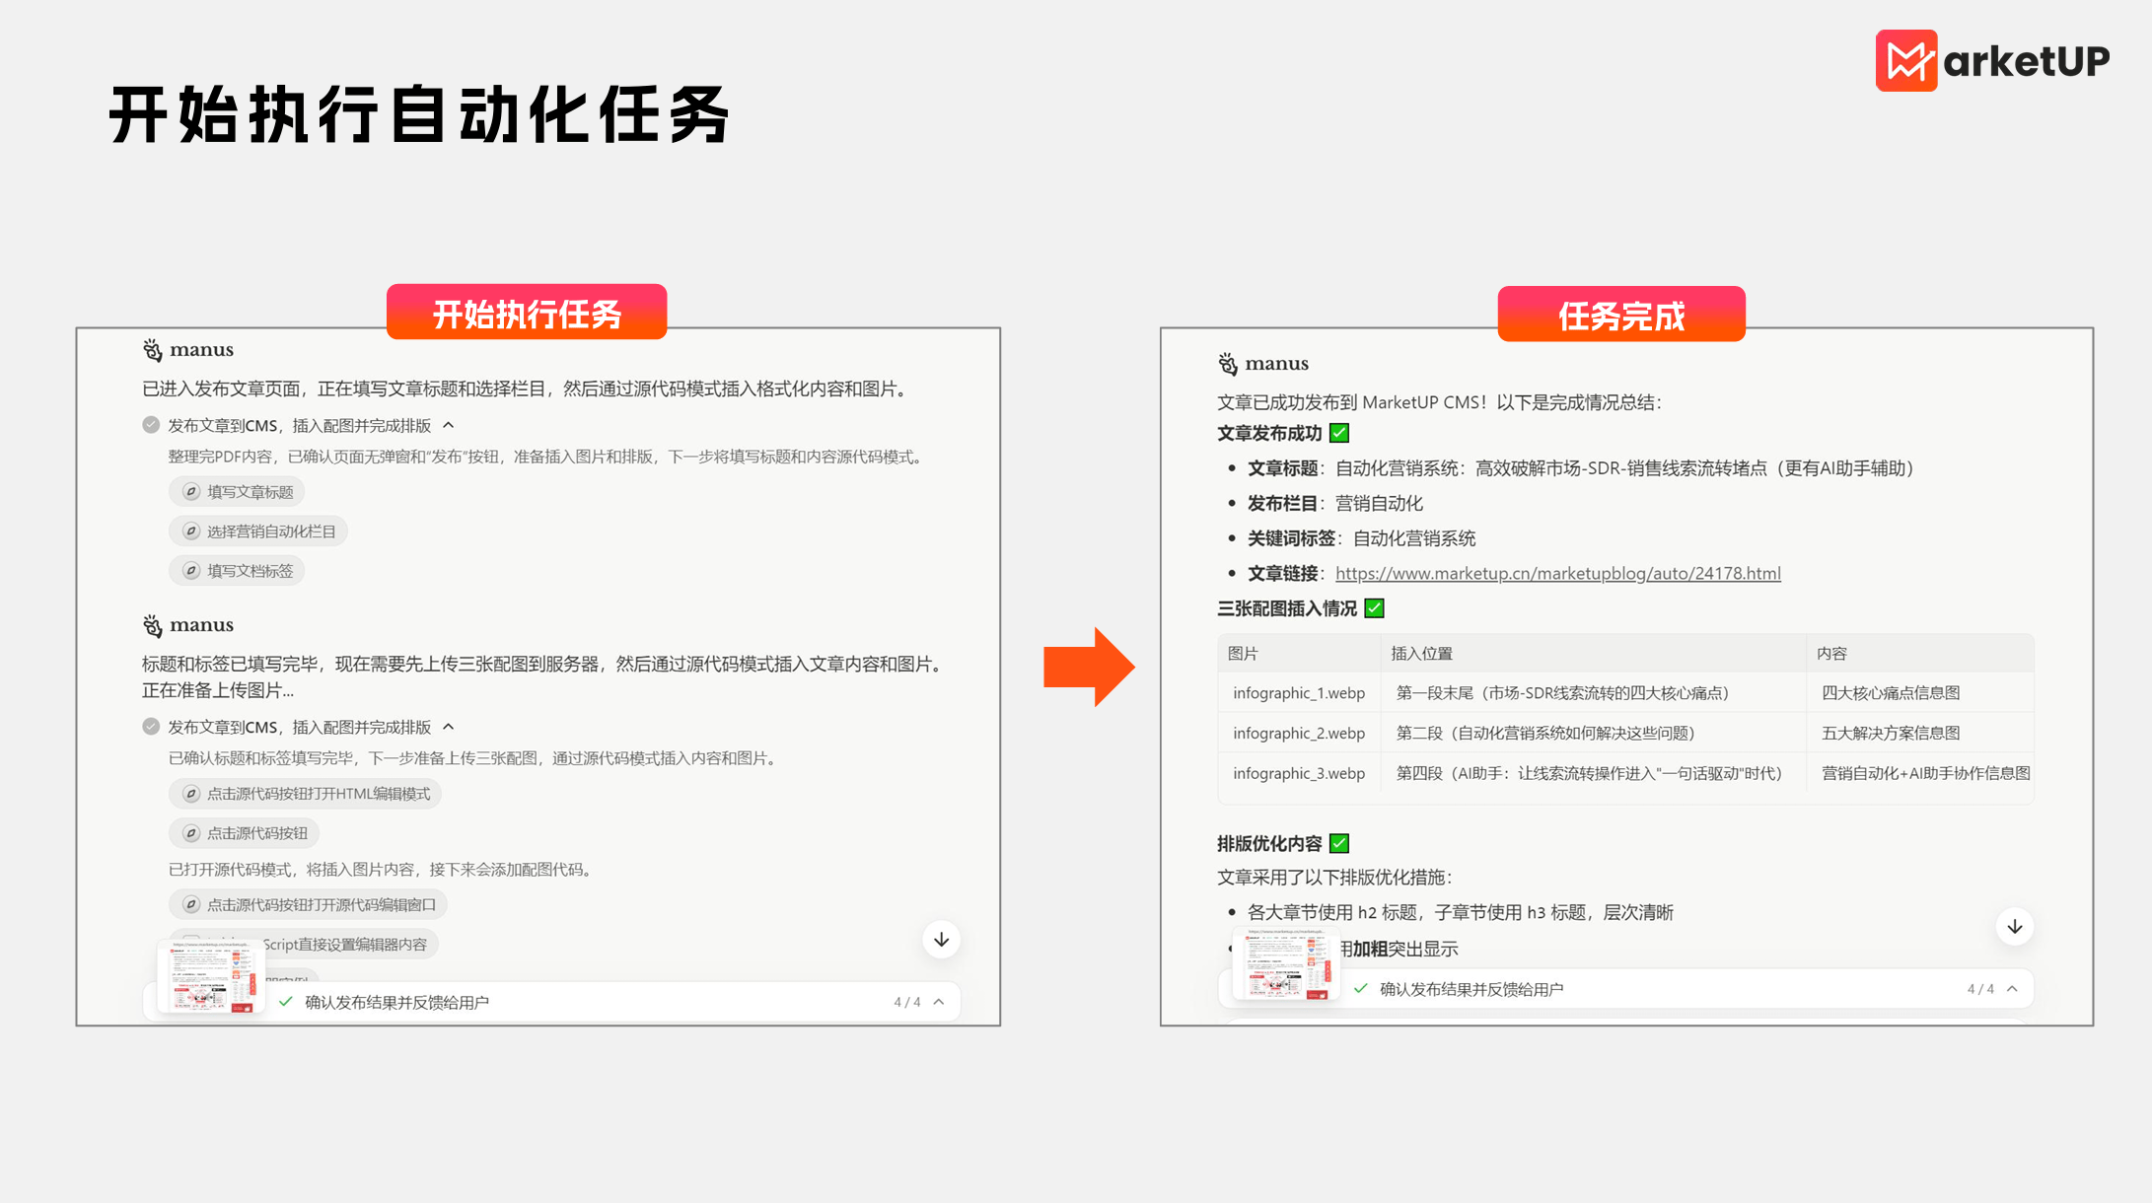Click second 发布文章到CMS status circle
This screenshot has width=2152, height=1203.
click(x=151, y=727)
